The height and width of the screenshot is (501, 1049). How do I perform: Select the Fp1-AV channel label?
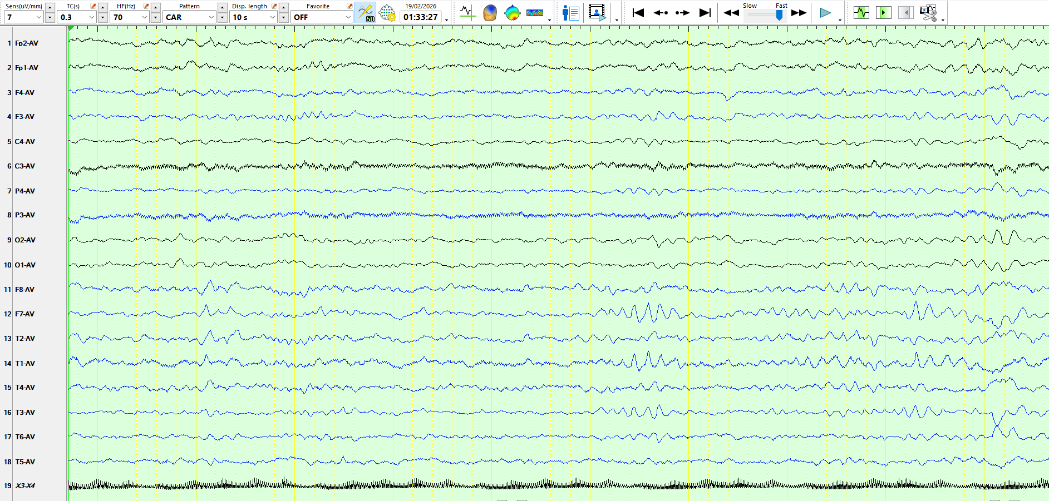pos(27,67)
